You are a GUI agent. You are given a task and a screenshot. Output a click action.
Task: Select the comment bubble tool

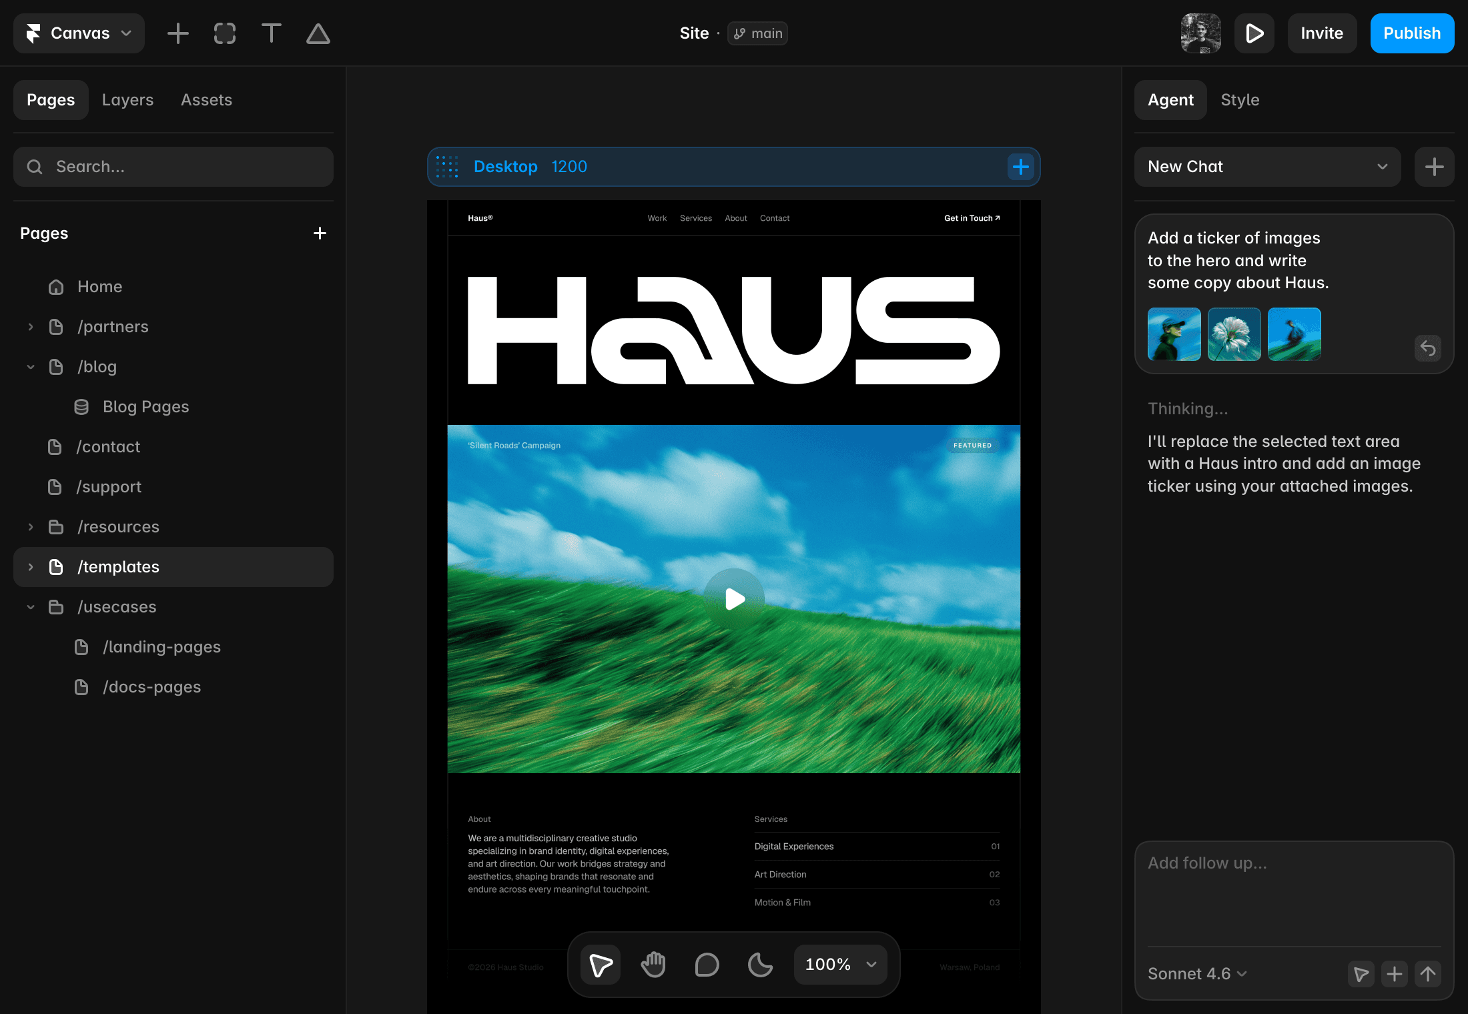707,965
